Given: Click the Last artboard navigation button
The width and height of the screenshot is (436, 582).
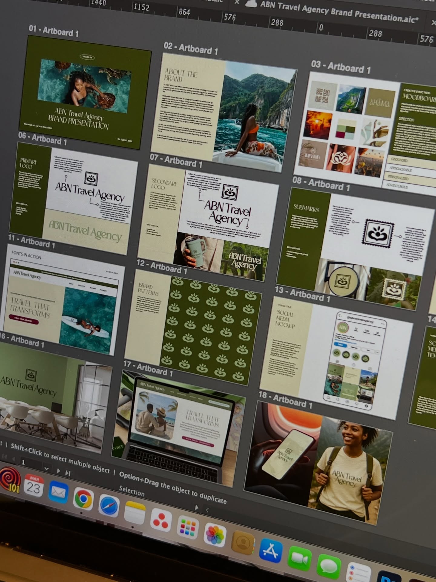Looking at the screenshot, I should click(x=68, y=473).
